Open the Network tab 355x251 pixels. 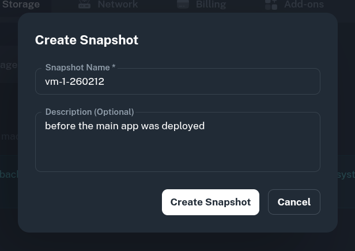[x=117, y=5]
